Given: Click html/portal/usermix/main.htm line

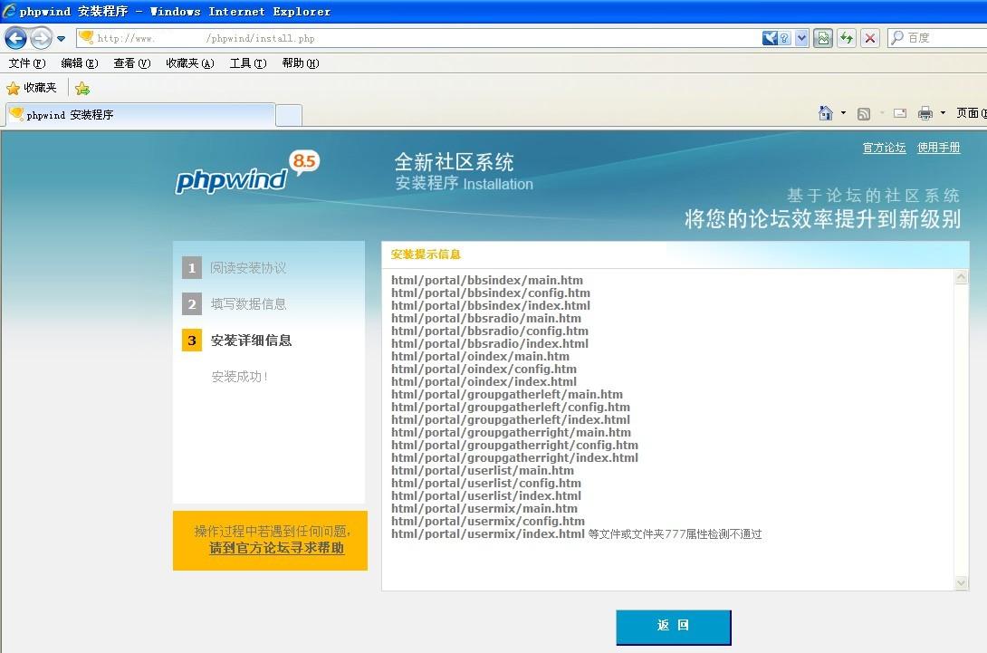Looking at the screenshot, I should click(484, 508).
